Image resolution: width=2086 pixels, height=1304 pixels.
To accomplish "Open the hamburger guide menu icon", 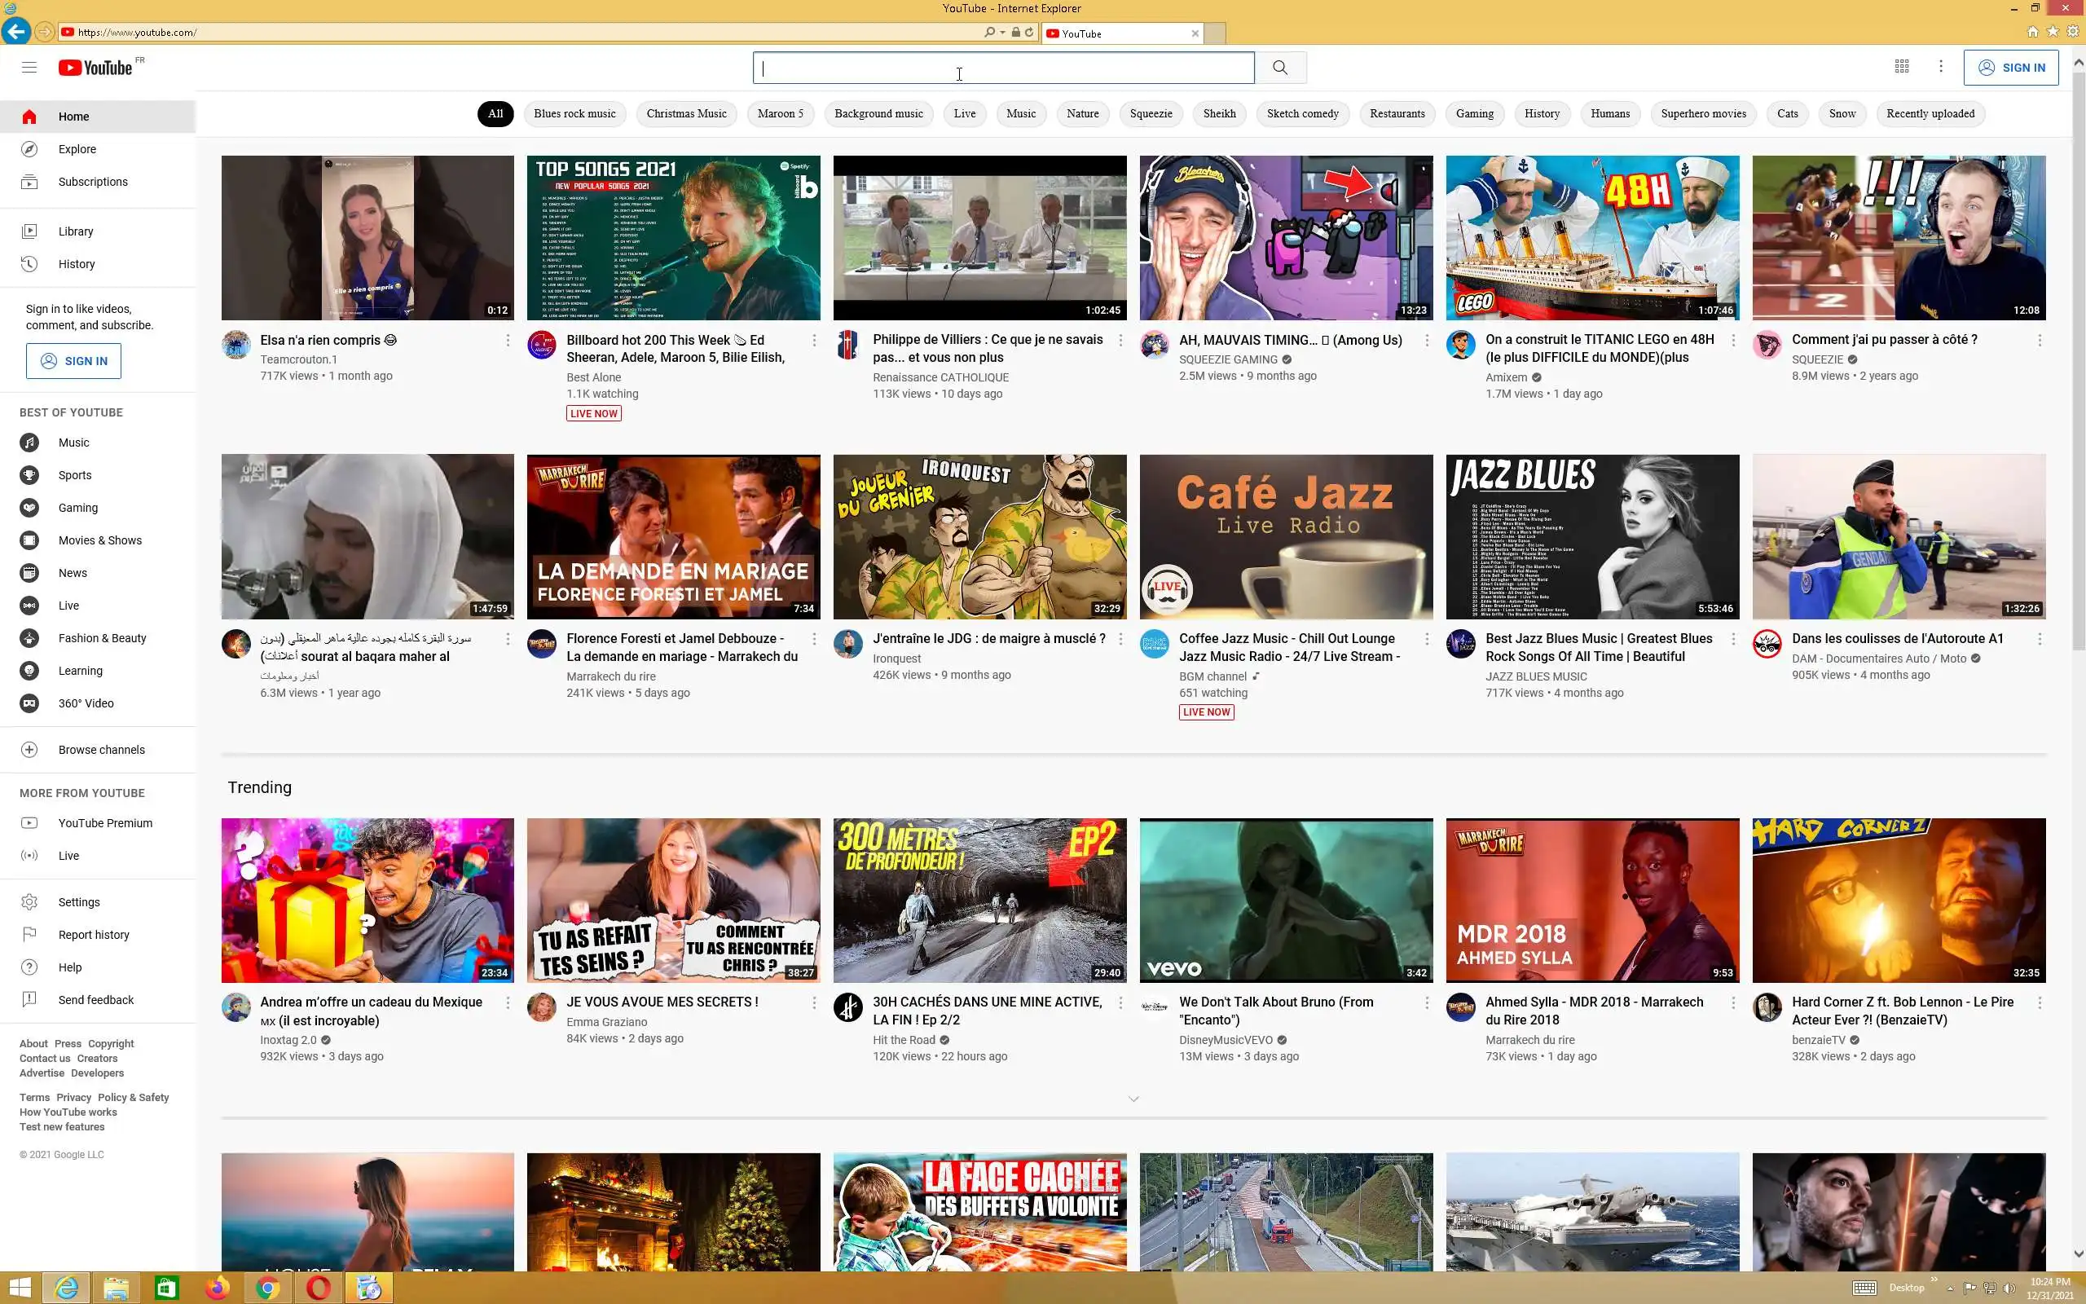I will [x=29, y=68].
